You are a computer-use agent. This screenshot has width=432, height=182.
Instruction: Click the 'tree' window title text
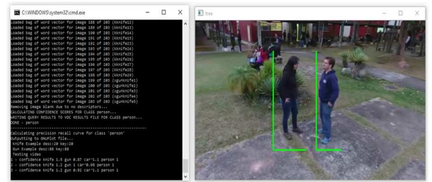pos(209,14)
